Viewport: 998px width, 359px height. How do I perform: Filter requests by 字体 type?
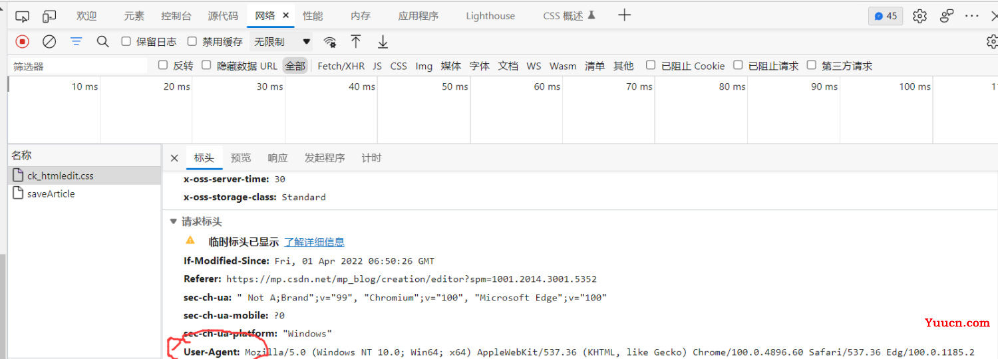(480, 66)
